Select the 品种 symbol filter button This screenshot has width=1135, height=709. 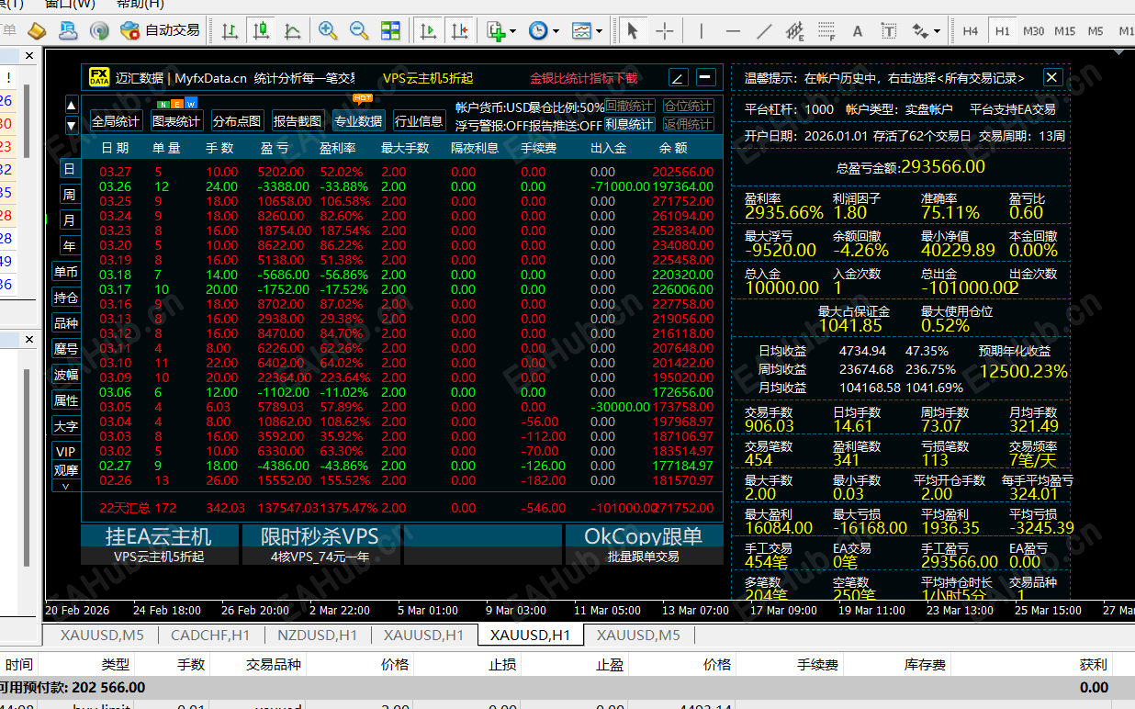66,323
